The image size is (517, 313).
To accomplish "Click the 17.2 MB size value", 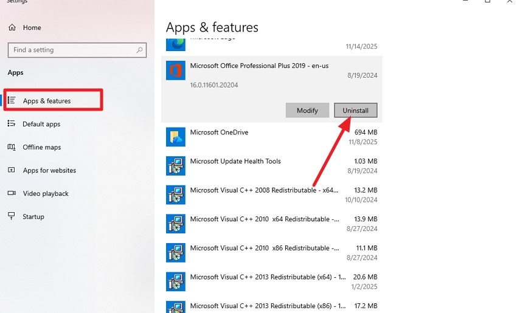I will point(366,306).
